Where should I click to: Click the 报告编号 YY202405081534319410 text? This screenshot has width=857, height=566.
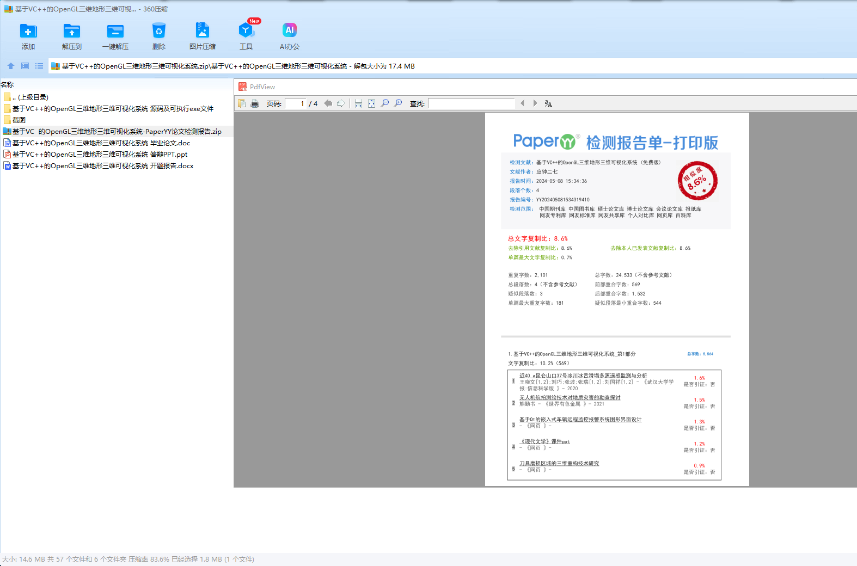(x=549, y=200)
